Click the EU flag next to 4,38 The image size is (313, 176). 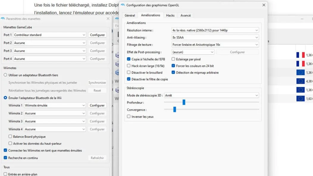point(300,81)
